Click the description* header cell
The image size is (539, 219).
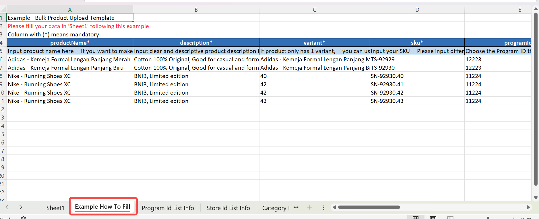[196, 43]
